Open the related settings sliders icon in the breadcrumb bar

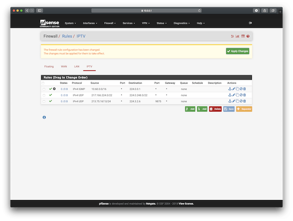pos(232,36)
